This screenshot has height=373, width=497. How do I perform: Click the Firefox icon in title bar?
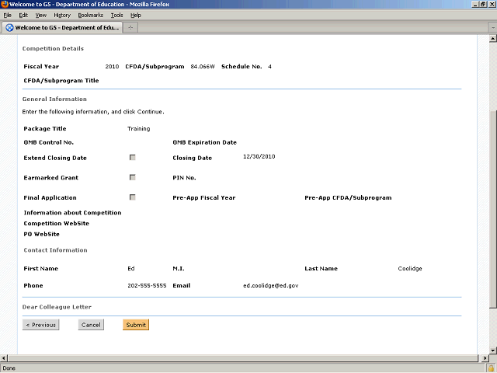coord(4,4)
